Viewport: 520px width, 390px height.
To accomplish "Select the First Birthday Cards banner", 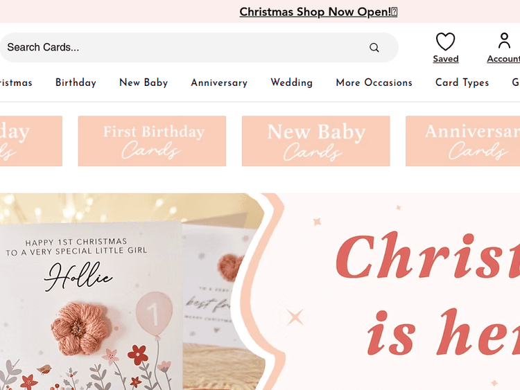I will tap(152, 141).
